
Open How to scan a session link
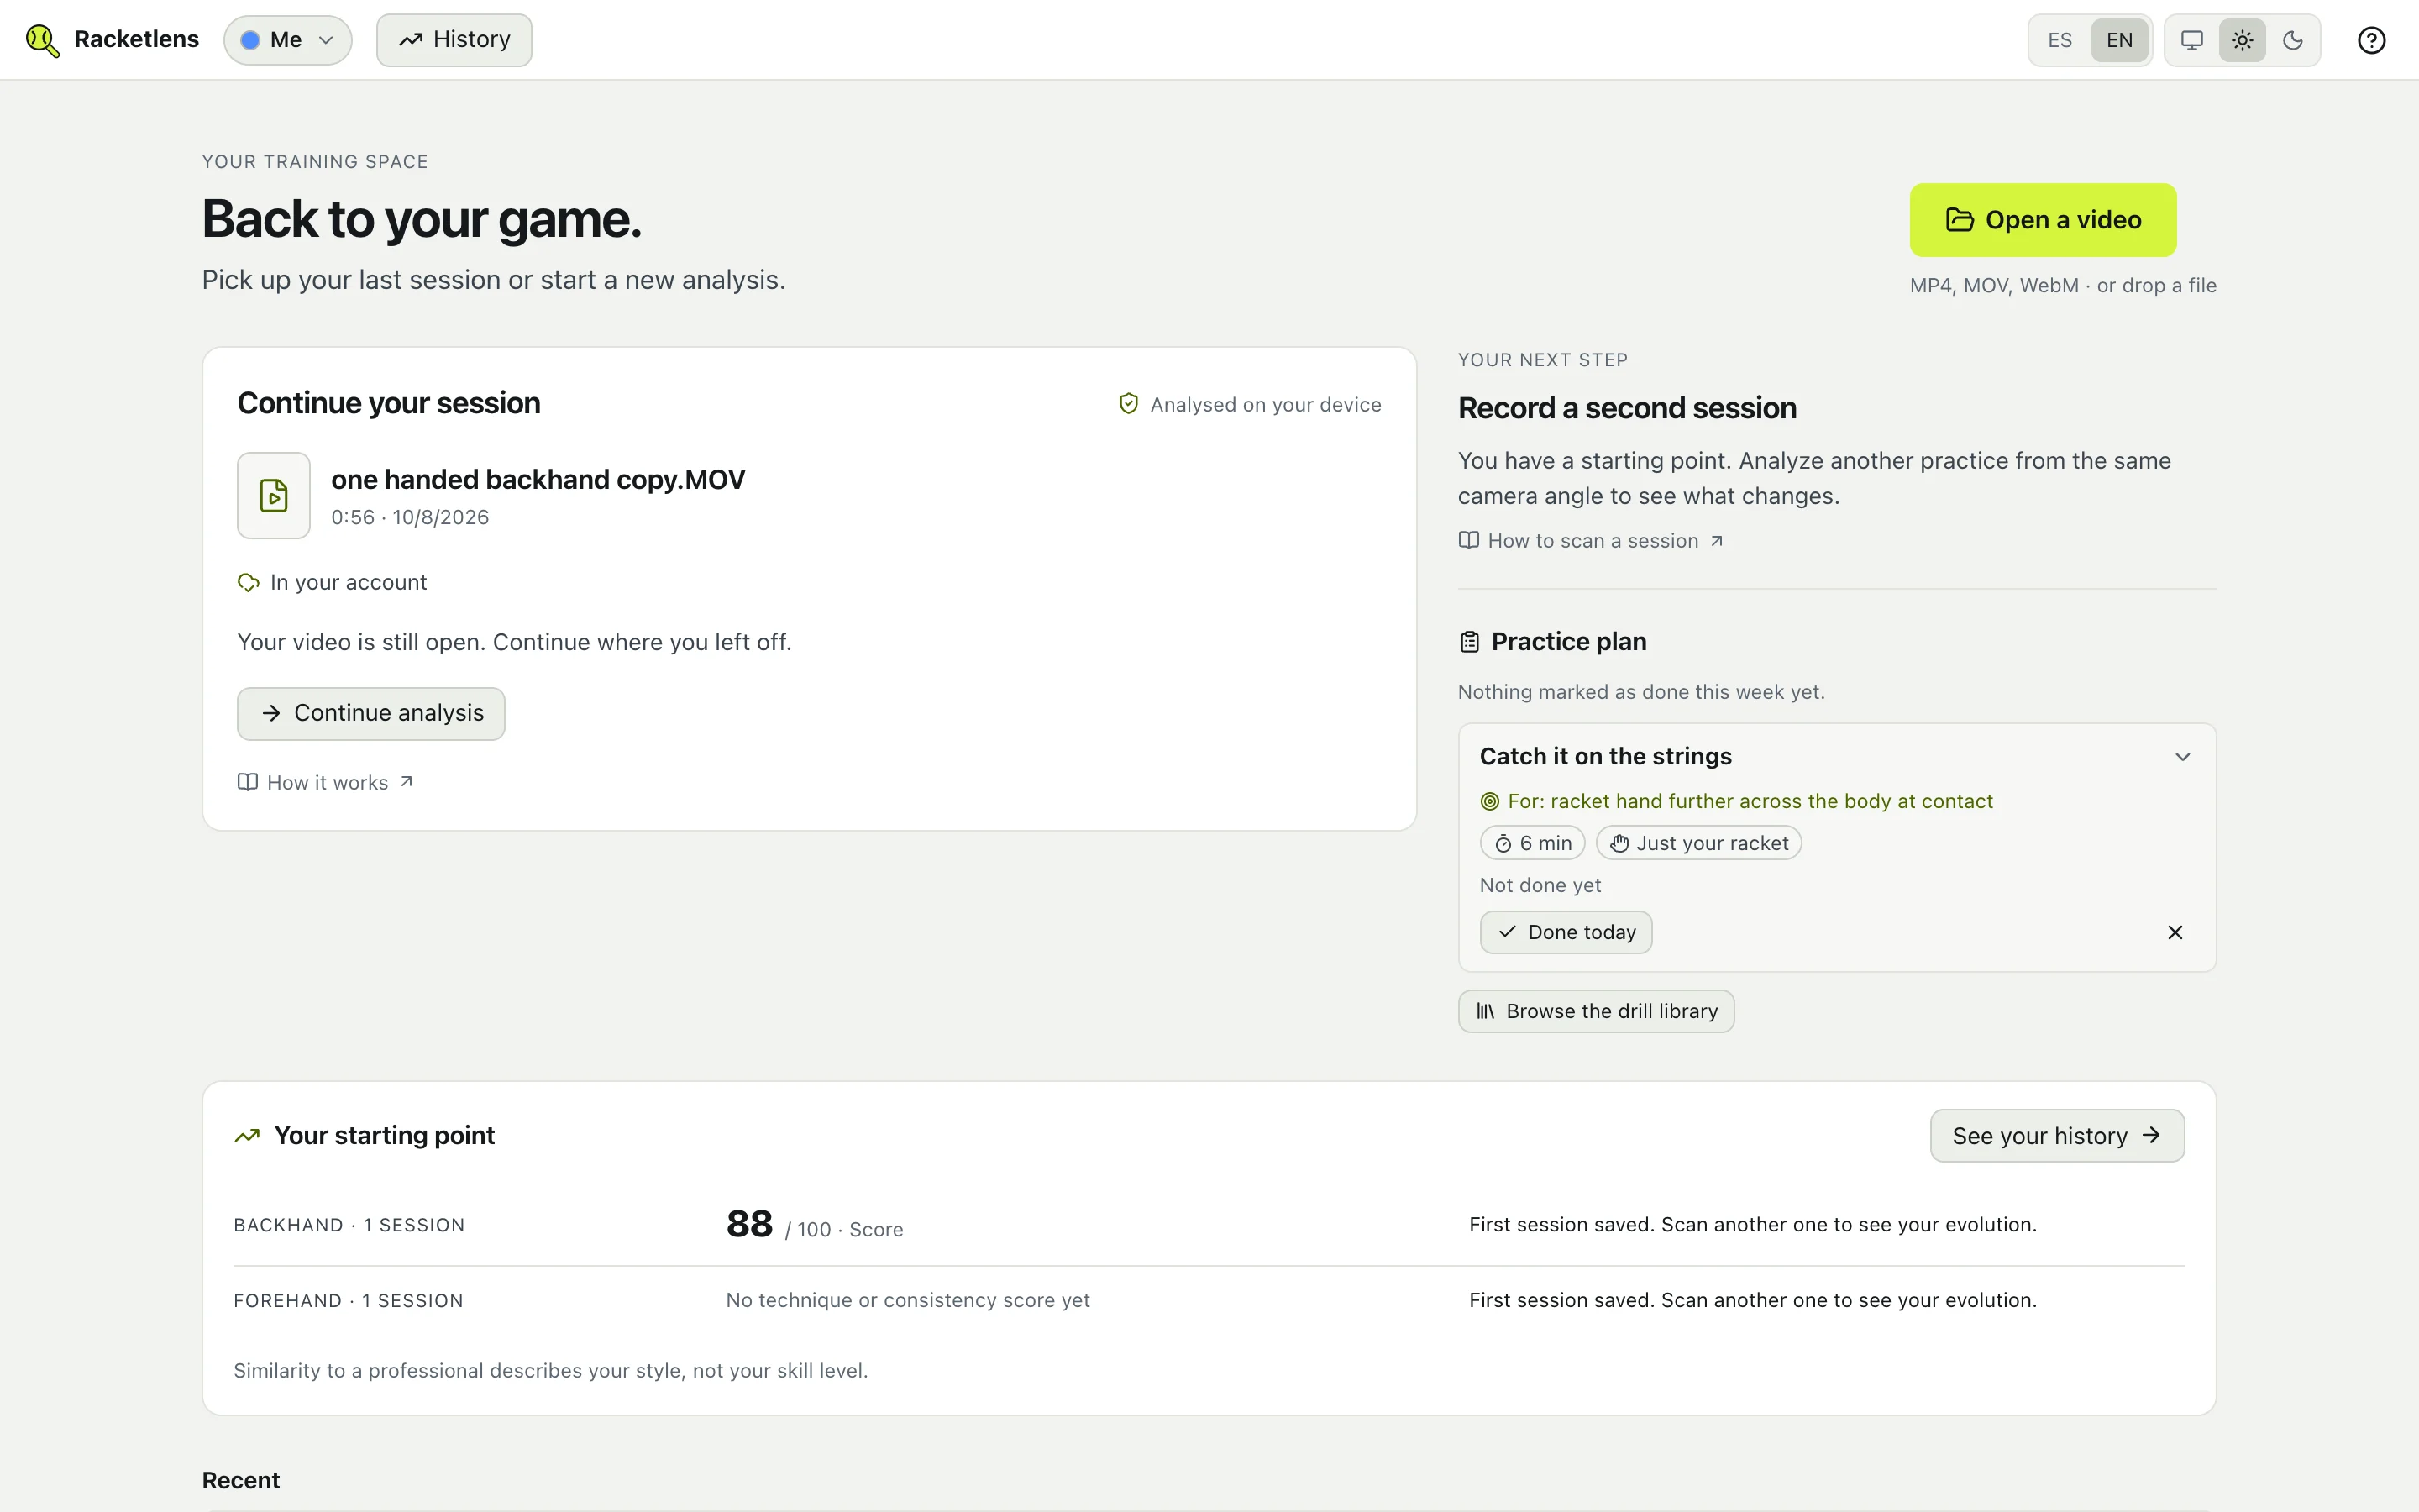(1592, 540)
